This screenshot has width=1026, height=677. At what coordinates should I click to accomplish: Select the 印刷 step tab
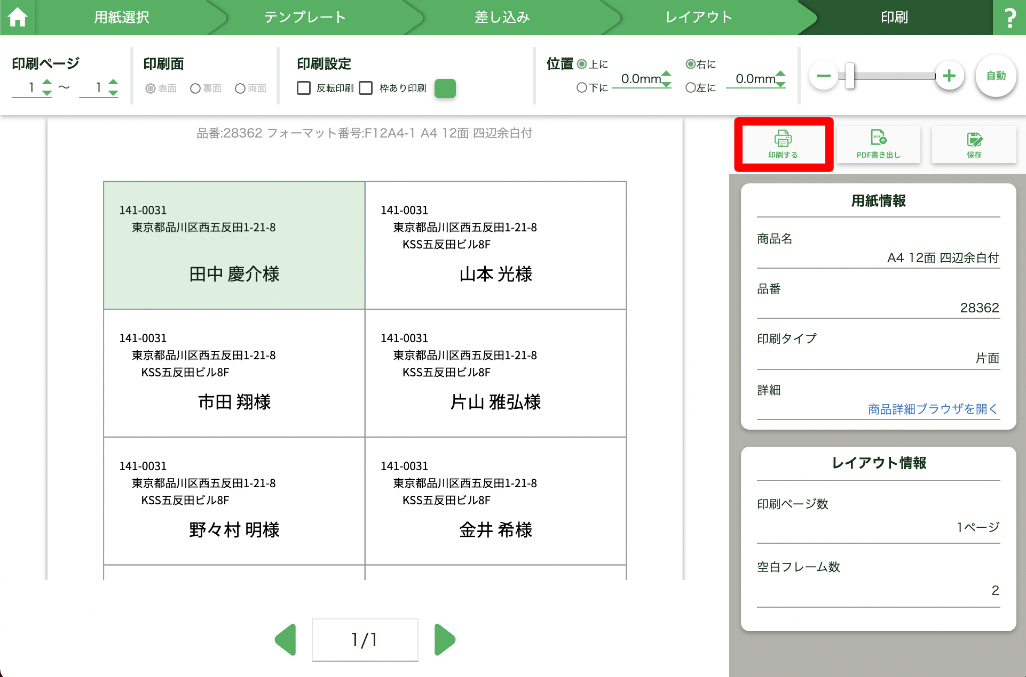[895, 18]
